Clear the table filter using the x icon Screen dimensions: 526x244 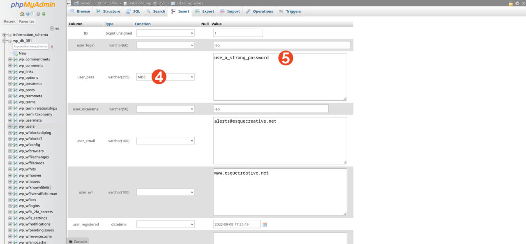(x=52, y=46)
